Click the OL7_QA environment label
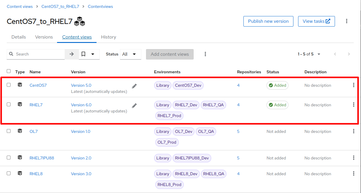 tap(206, 131)
